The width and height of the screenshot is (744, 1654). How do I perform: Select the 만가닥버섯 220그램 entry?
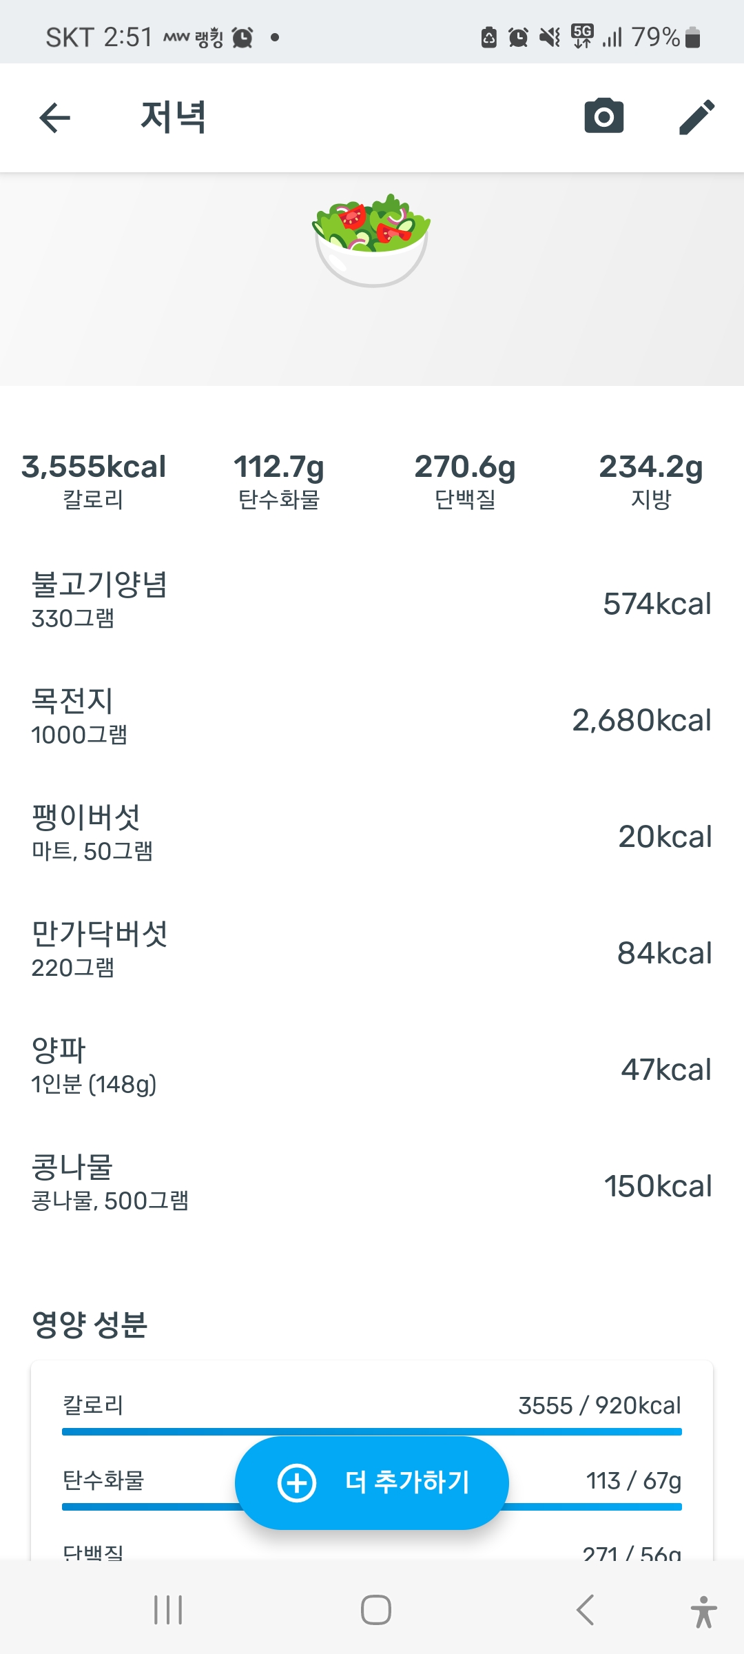point(372,950)
